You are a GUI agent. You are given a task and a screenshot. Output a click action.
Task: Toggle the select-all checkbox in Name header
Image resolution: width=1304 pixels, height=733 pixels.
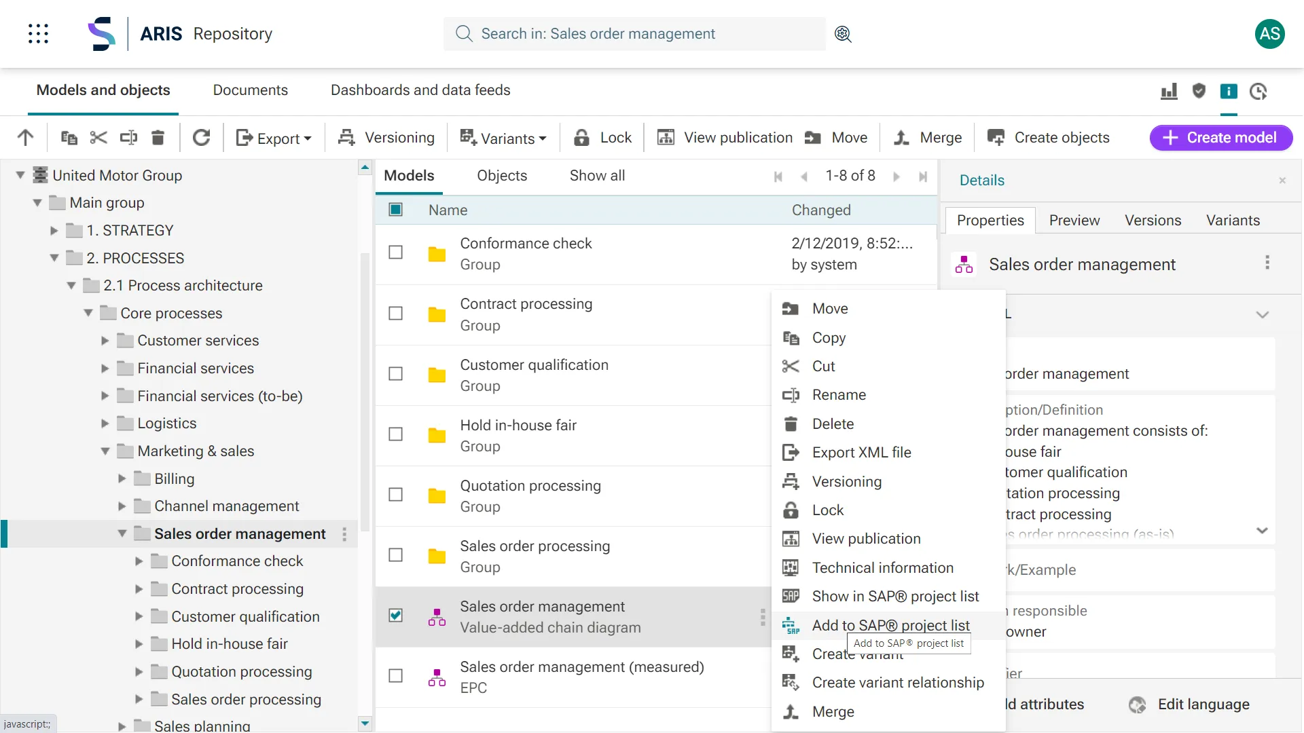click(395, 210)
